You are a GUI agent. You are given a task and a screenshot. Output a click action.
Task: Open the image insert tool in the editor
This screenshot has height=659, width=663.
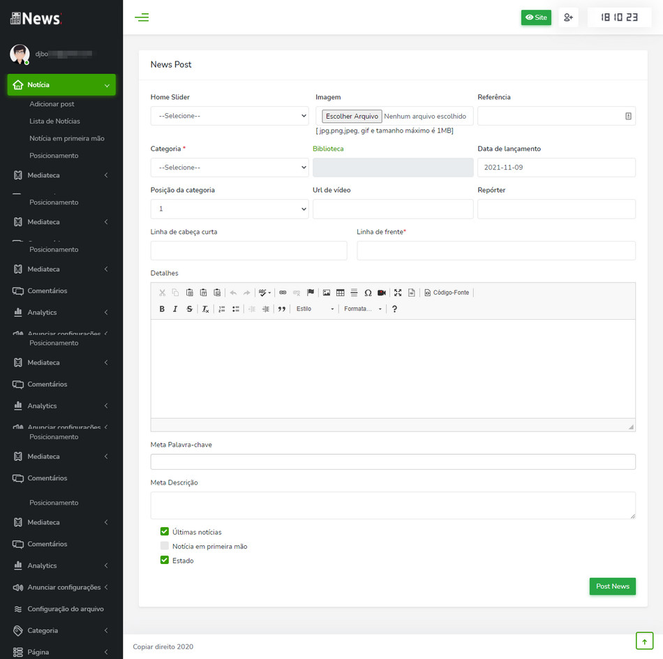(327, 293)
